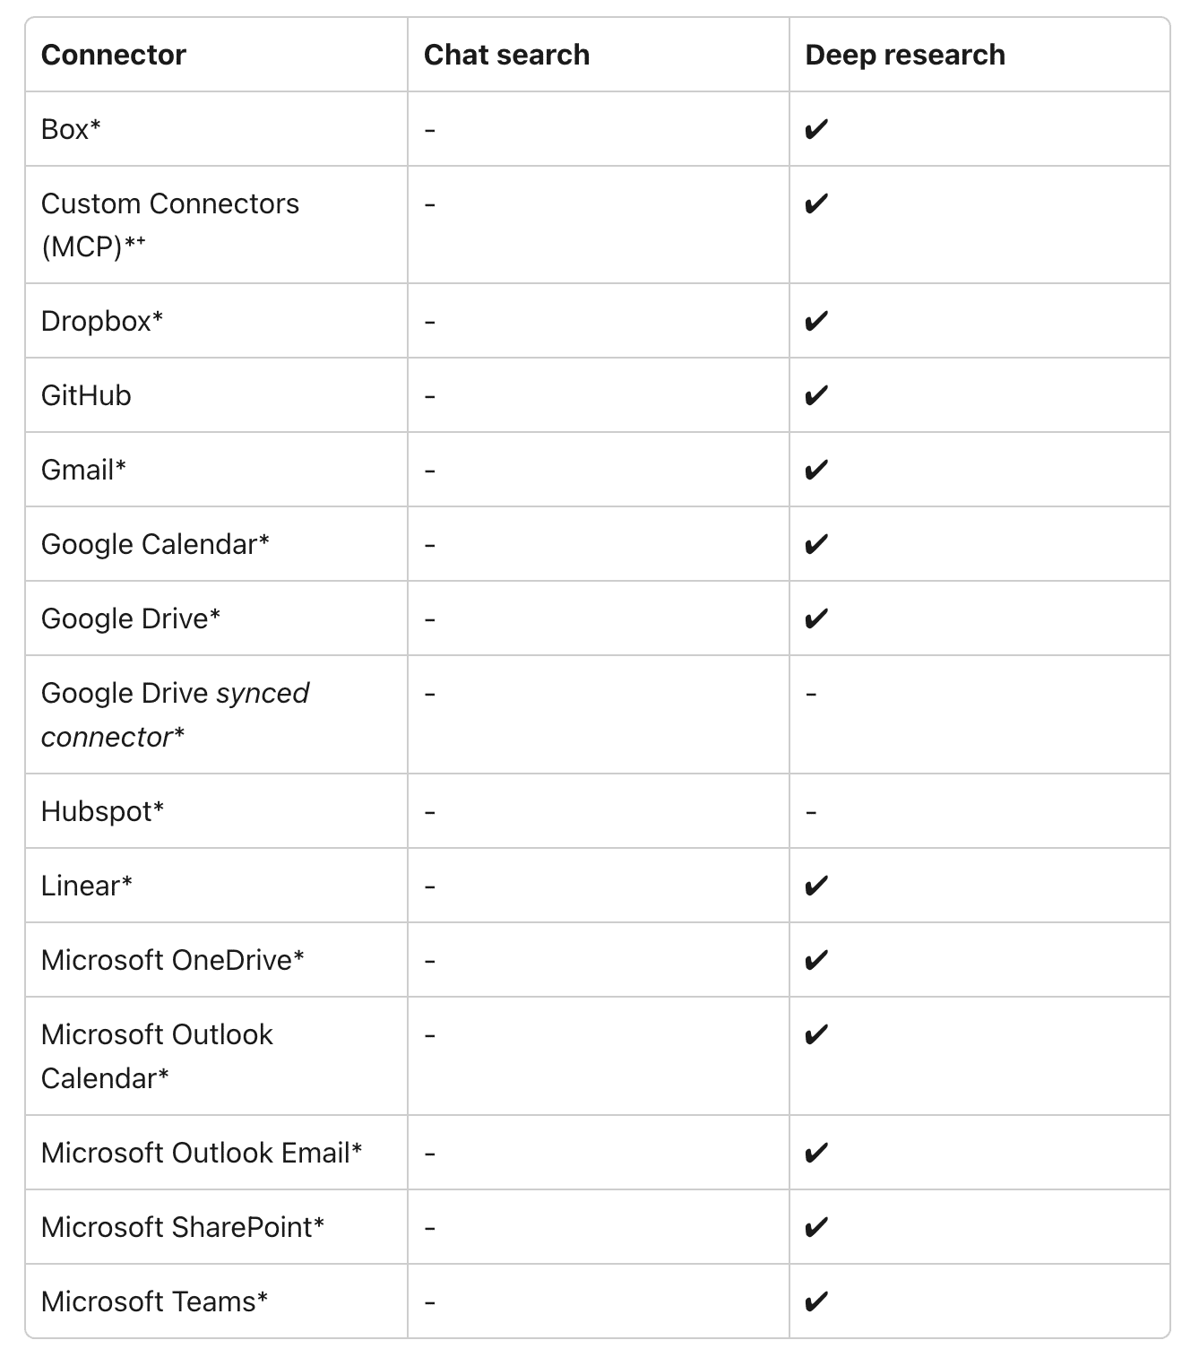Click the GitHub connector name
This screenshot has width=1199, height=1366.
coord(86,395)
